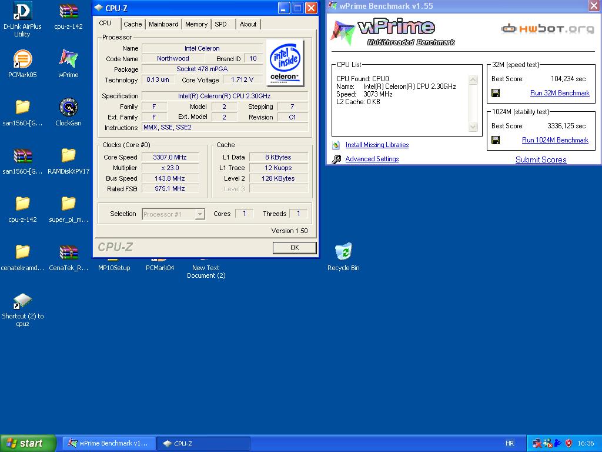Minimize the CPU-Z window
Viewport: 602px width, 452px height.
tap(284, 8)
